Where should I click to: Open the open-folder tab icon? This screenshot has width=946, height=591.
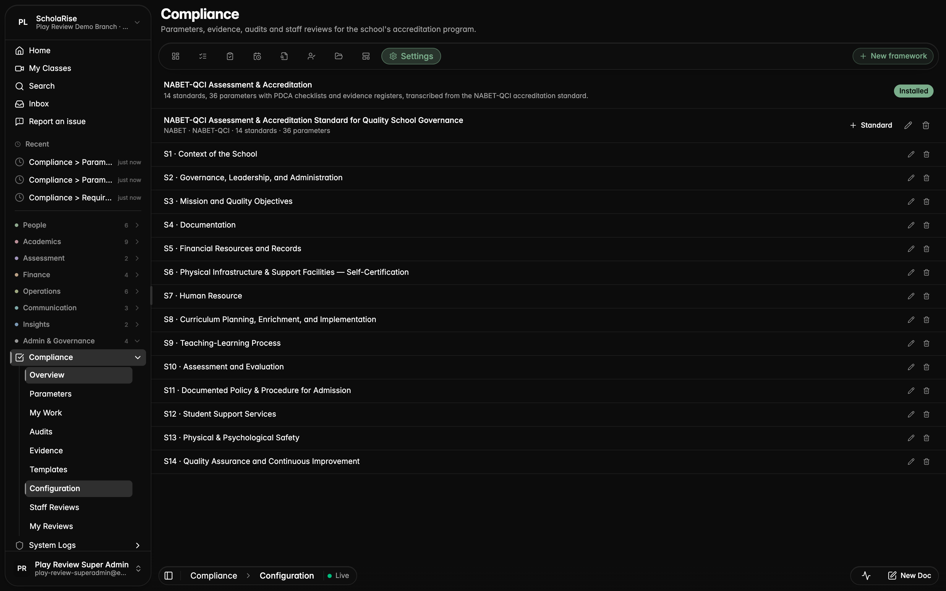(338, 56)
